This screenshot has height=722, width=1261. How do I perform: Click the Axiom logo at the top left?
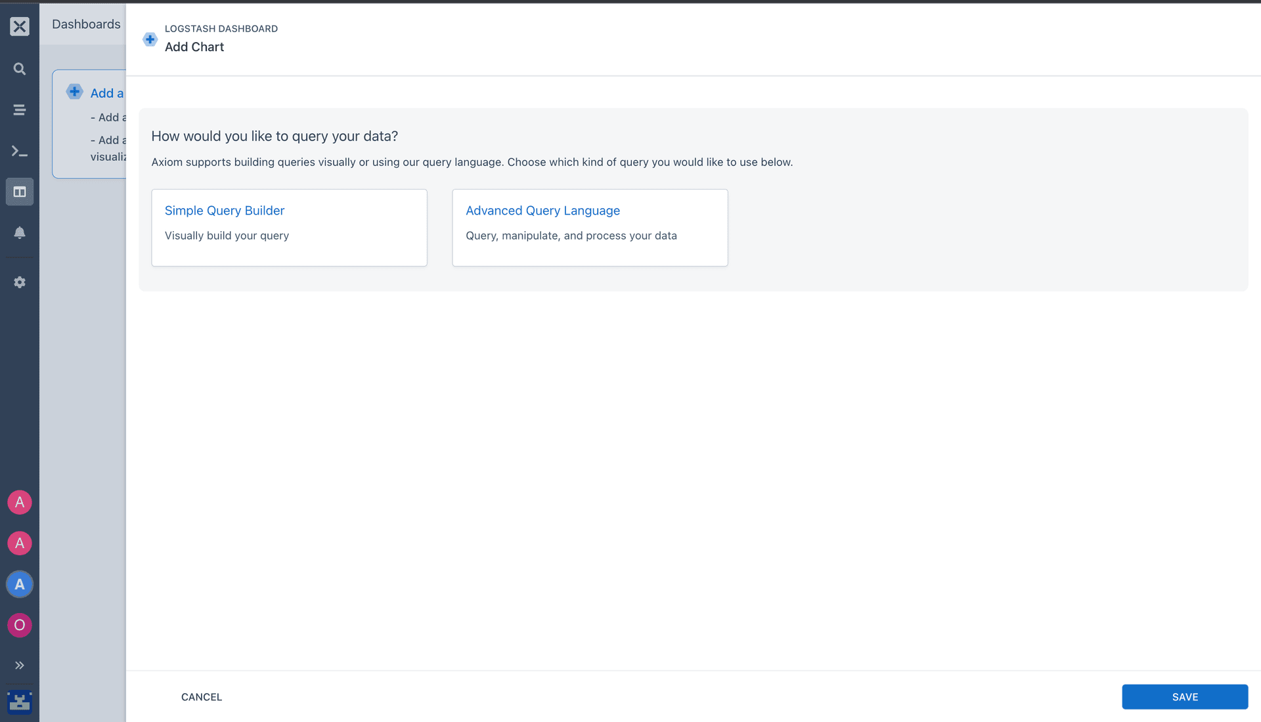coord(19,26)
